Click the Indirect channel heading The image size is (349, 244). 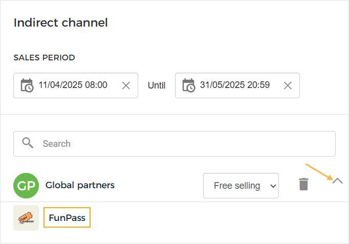pyautogui.click(x=60, y=23)
